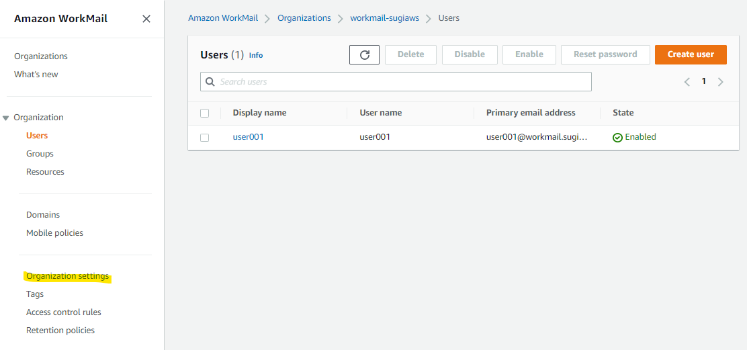Open Resources in the sidebar
747x350 pixels.
(x=45, y=171)
